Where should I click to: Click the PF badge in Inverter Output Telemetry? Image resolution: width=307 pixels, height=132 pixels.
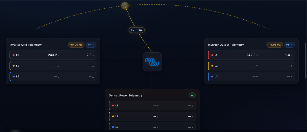pyautogui.click(x=289, y=45)
